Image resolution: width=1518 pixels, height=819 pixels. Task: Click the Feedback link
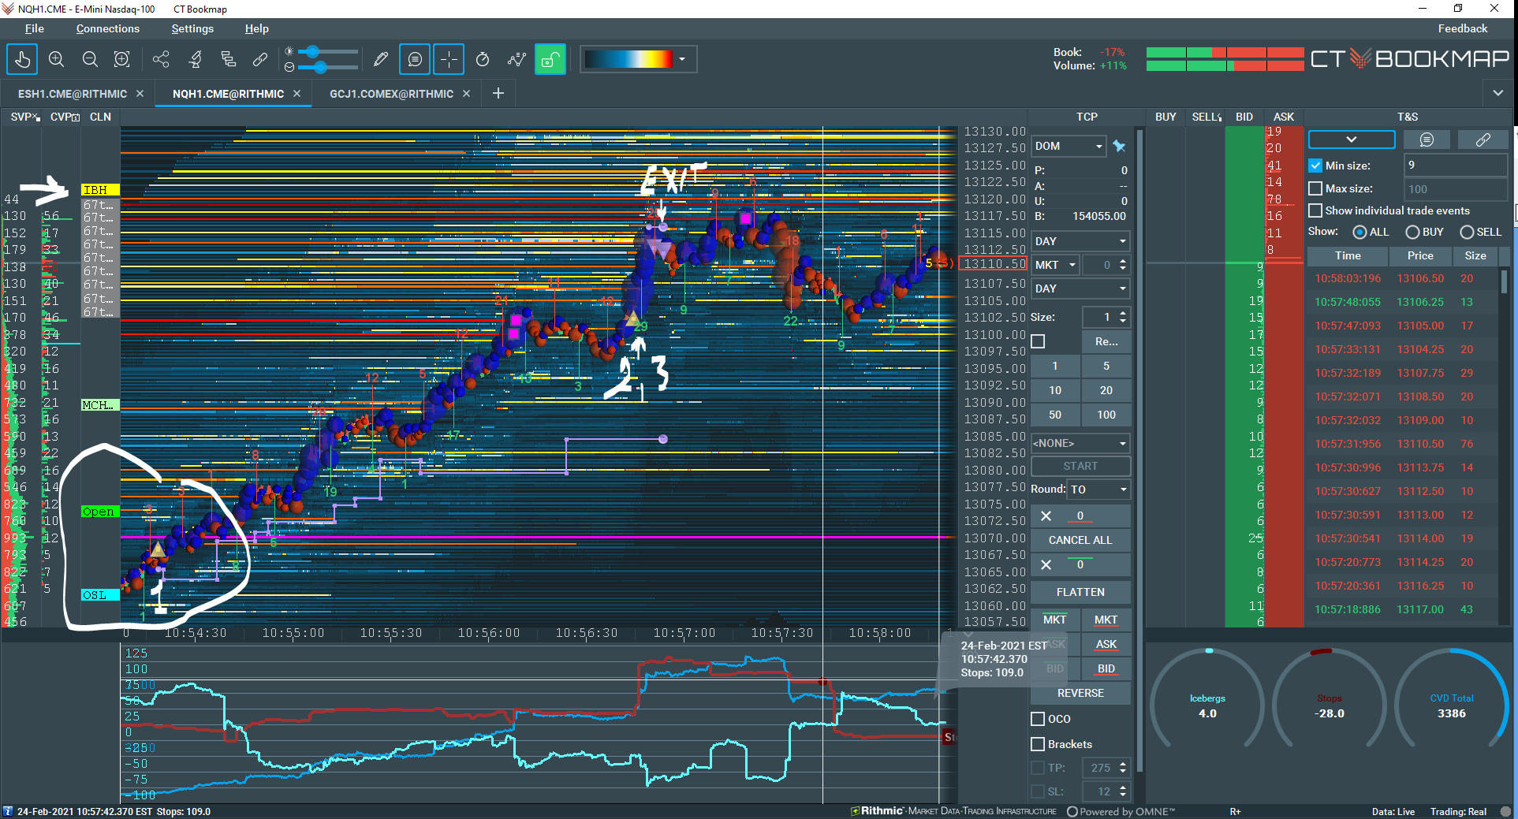[x=1463, y=28]
